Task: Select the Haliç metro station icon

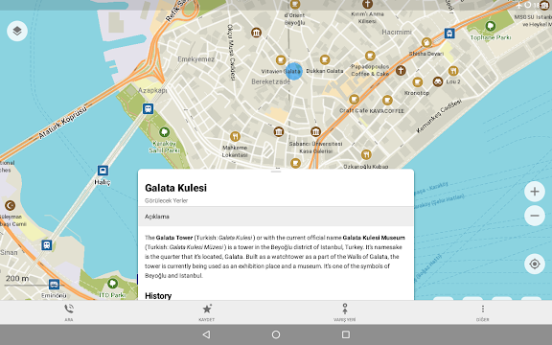Action: click(103, 171)
